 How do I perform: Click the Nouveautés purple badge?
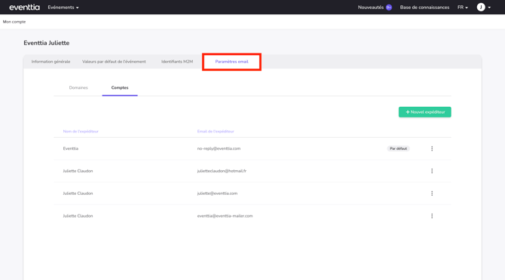click(x=389, y=8)
